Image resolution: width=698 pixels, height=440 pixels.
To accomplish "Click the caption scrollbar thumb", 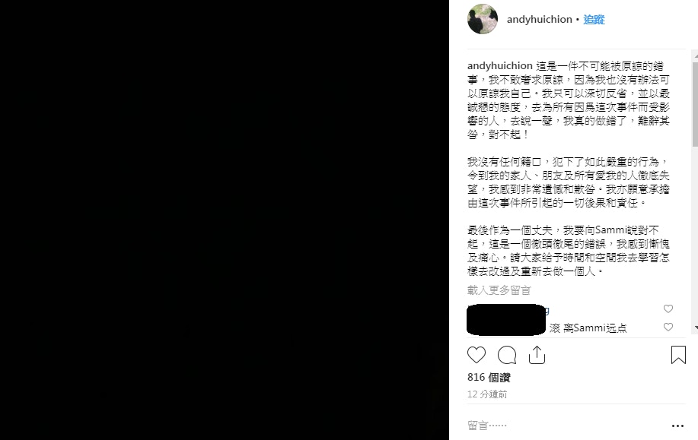I will (695, 104).
